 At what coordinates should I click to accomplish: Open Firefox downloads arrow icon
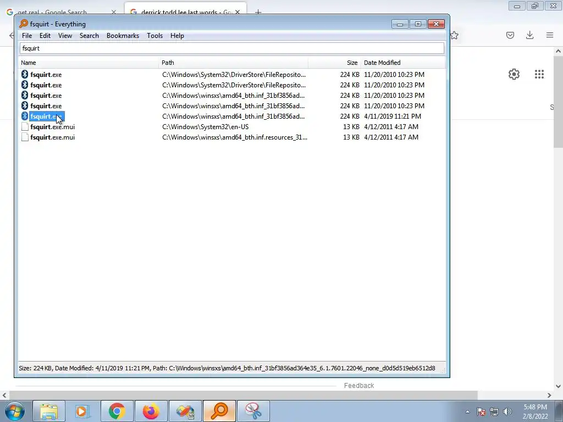click(529, 35)
